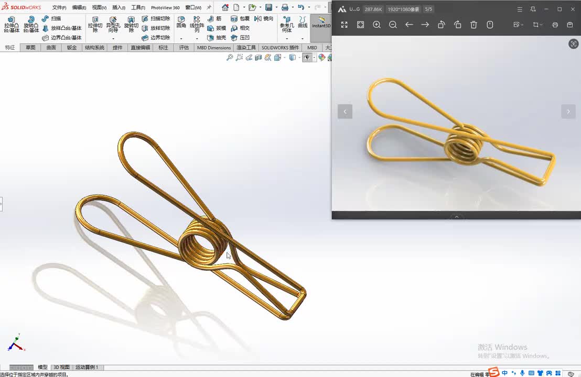Select the 边界切除 boundary cut tool
This screenshot has width=581, height=377.
click(x=156, y=38)
